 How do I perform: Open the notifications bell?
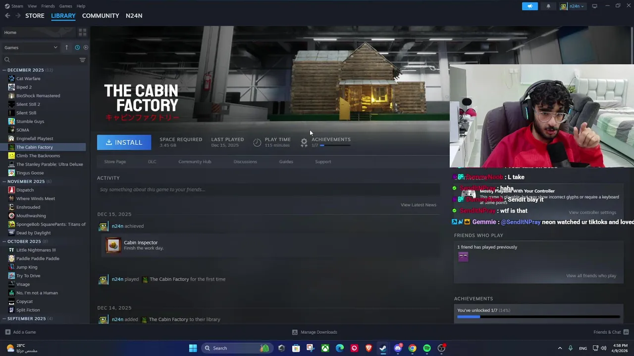548,6
